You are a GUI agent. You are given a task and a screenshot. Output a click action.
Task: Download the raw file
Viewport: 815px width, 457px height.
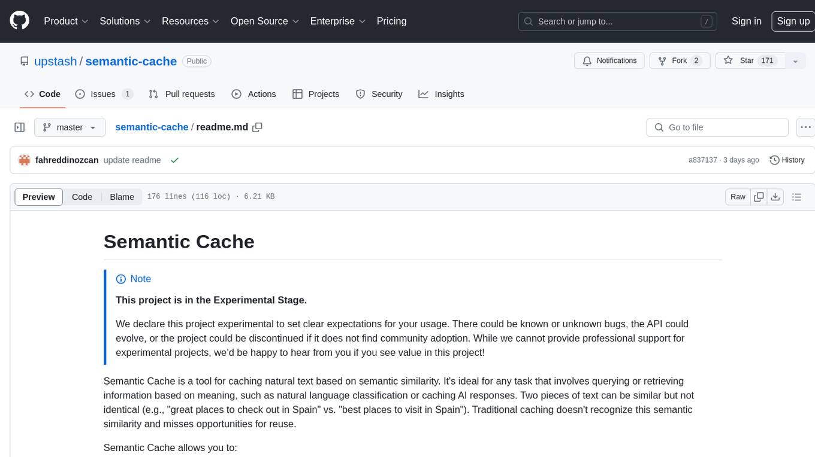(775, 197)
